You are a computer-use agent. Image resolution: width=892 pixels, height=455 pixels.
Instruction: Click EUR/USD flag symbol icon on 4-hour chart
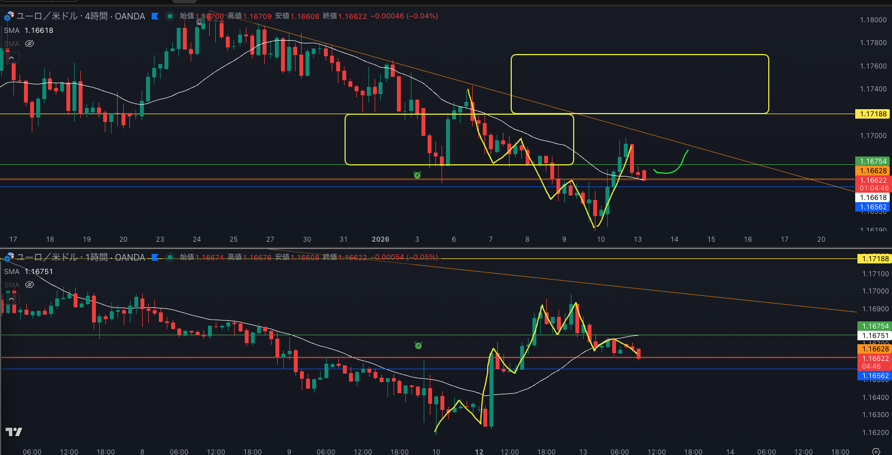point(8,16)
